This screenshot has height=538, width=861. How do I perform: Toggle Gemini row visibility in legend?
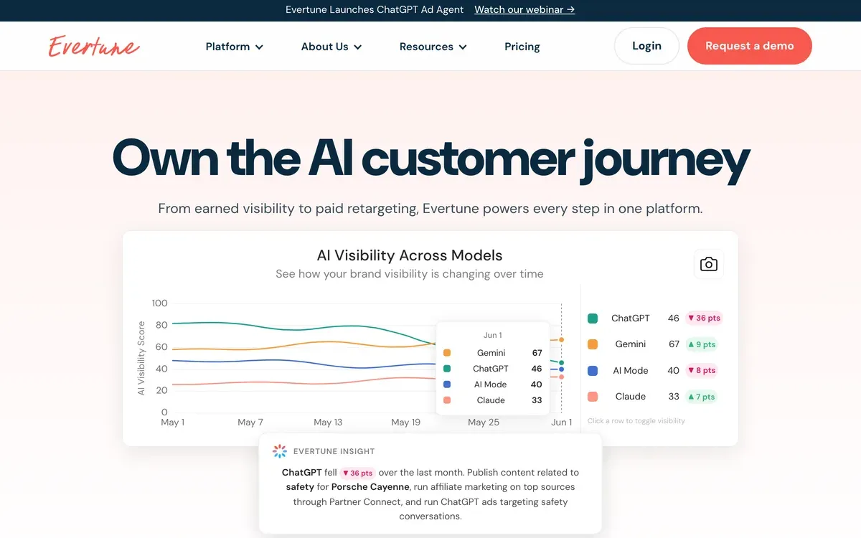click(x=655, y=344)
